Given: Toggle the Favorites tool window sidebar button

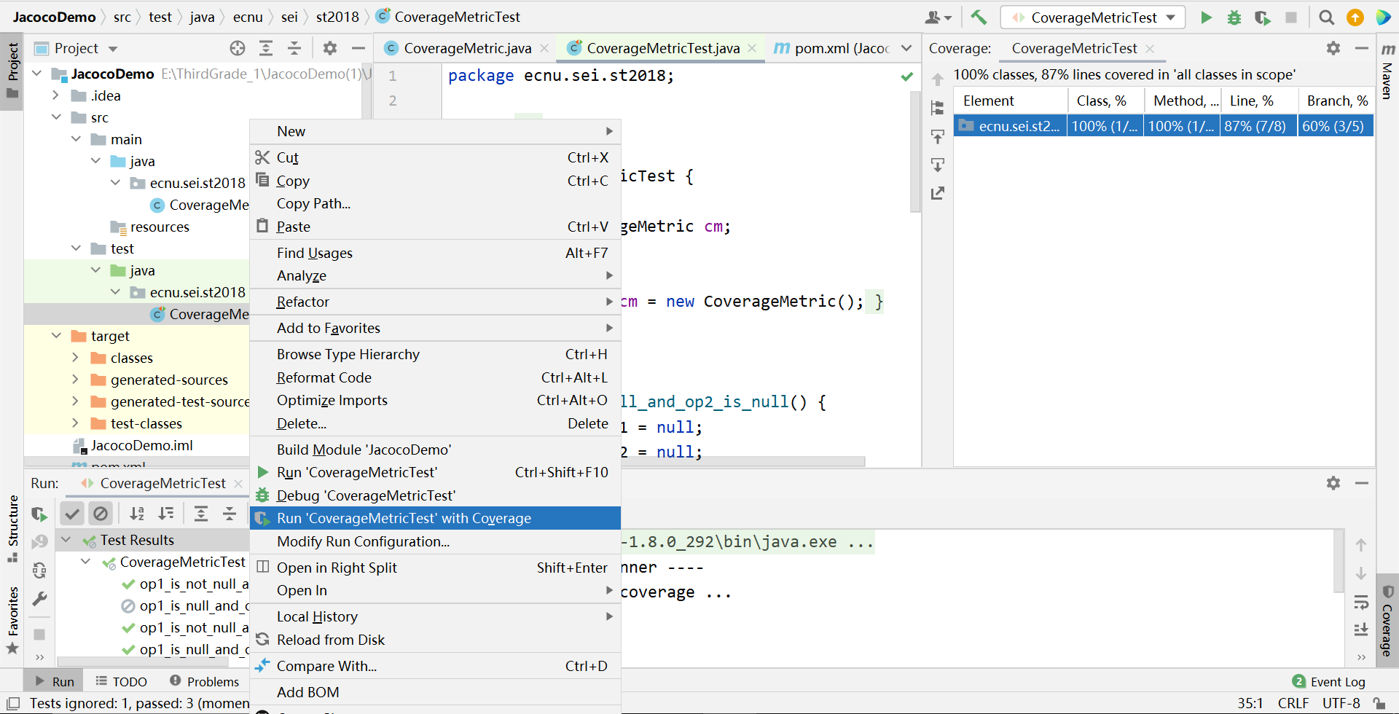Looking at the screenshot, I should point(12,619).
